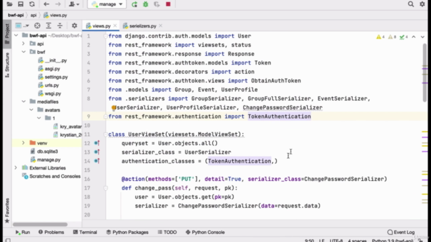Open the Structure tool window tab

(x=7, y=65)
